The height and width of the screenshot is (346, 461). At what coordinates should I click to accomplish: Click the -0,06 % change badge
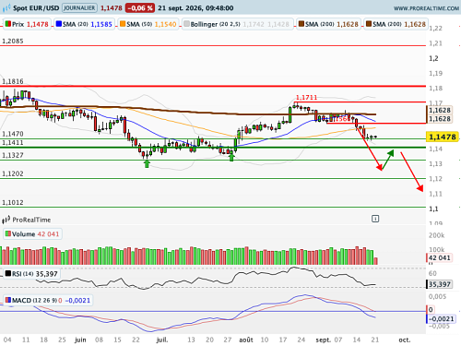coord(140,8)
